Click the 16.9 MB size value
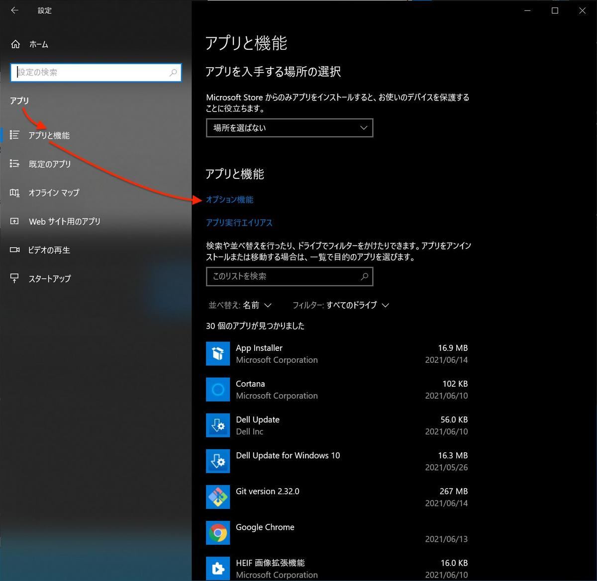 pyautogui.click(x=453, y=348)
